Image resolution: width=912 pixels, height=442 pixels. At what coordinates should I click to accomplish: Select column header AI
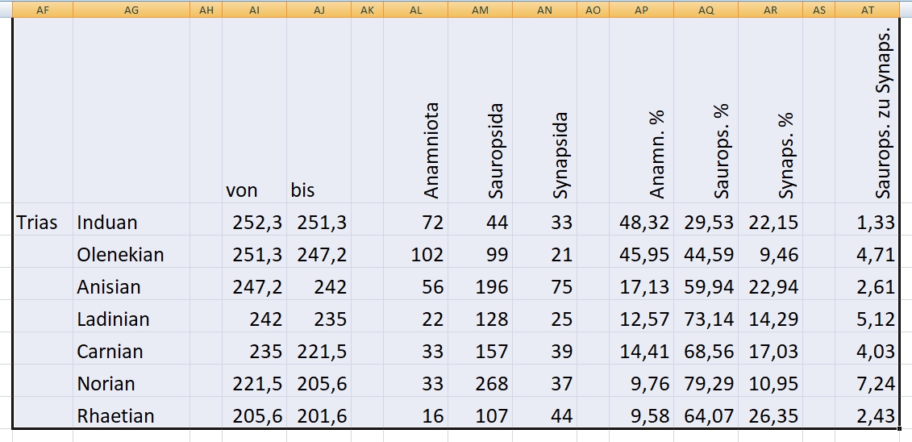pos(254,9)
